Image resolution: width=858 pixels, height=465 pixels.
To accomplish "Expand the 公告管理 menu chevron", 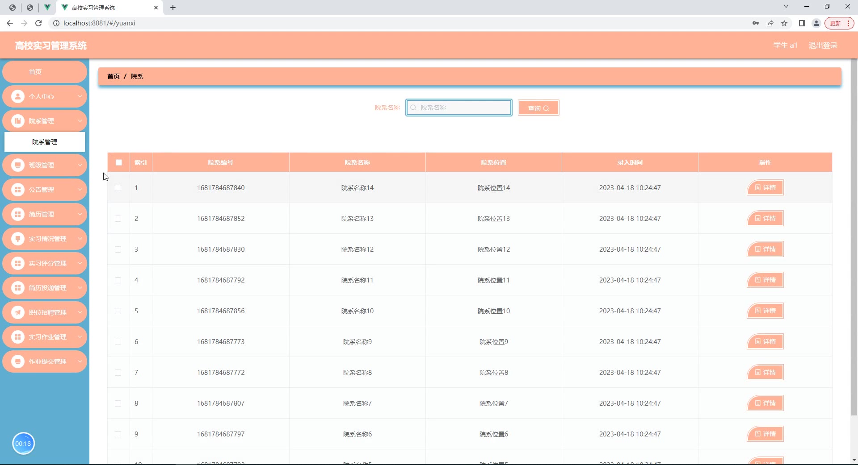I will click(80, 190).
